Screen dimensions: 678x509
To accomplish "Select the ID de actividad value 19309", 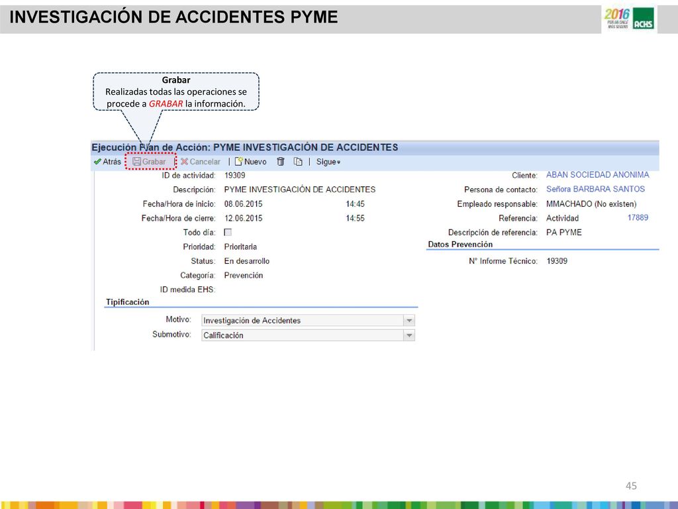I will [235, 175].
